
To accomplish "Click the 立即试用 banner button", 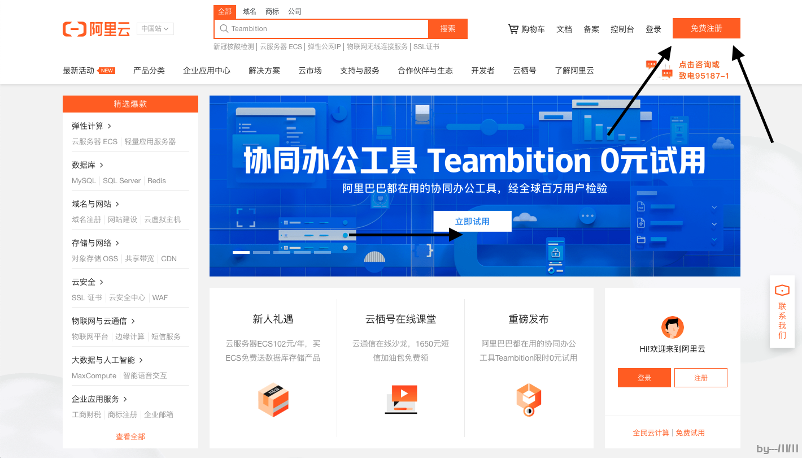I will click(x=473, y=221).
